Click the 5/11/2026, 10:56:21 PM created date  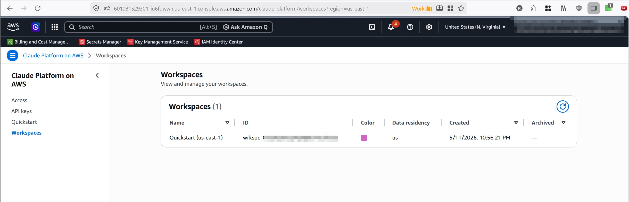coord(480,138)
